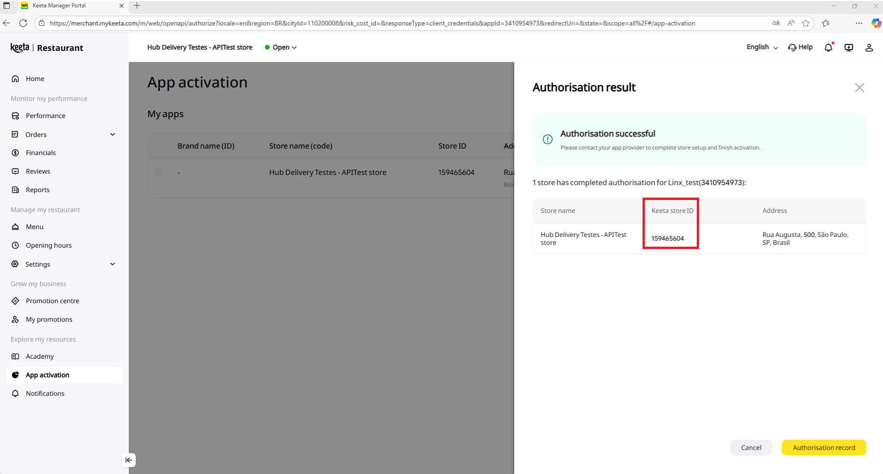Click the Orders sidebar icon
This screenshot has width=883, height=474.
point(15,134)
